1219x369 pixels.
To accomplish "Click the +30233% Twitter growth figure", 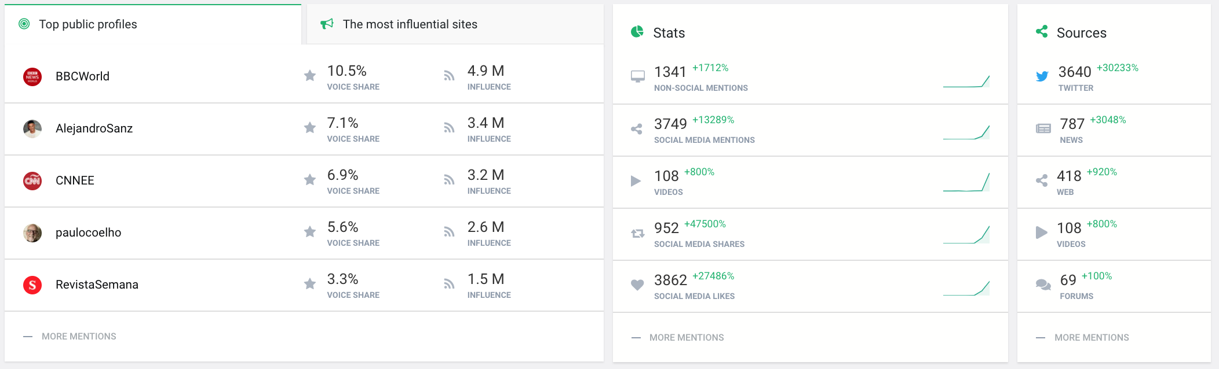I will coord(1118,68).
